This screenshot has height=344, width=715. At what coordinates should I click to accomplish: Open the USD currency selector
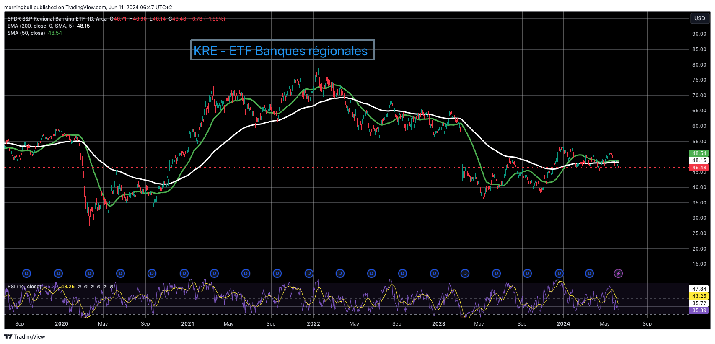699,18
